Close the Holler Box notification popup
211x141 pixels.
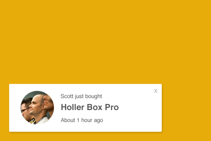tap(156, 91)
